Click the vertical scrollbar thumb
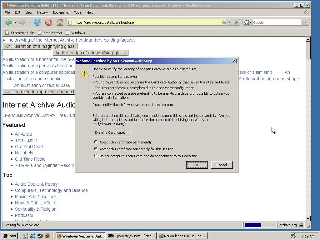The height and width of the screenshot is (240, 320). click(x=308, y=50)
